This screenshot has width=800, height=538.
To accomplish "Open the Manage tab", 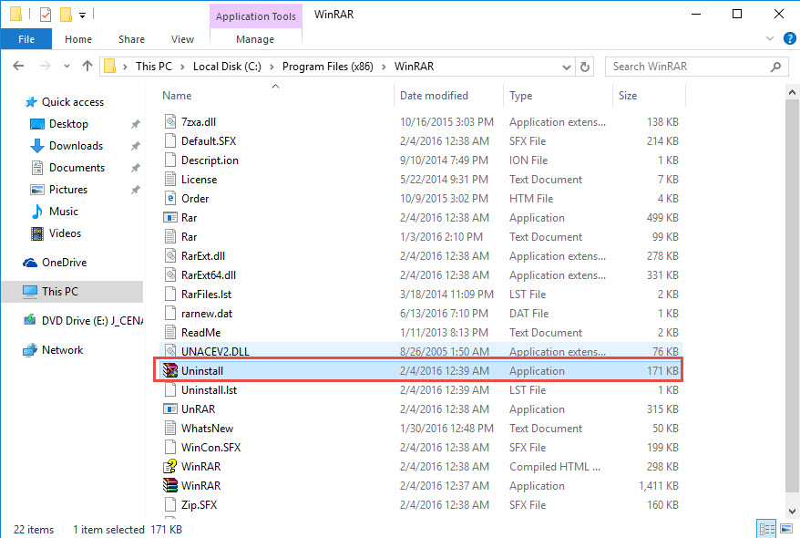I will (x=255, y=39).
